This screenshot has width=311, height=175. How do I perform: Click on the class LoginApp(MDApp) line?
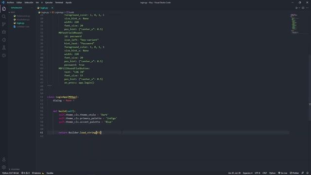coord(63,97)
